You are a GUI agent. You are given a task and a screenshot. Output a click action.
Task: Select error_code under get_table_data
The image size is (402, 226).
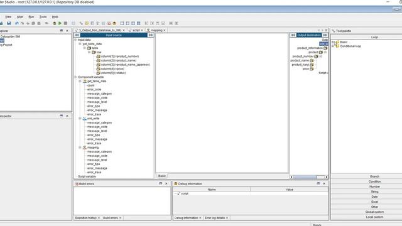point(94,89)
